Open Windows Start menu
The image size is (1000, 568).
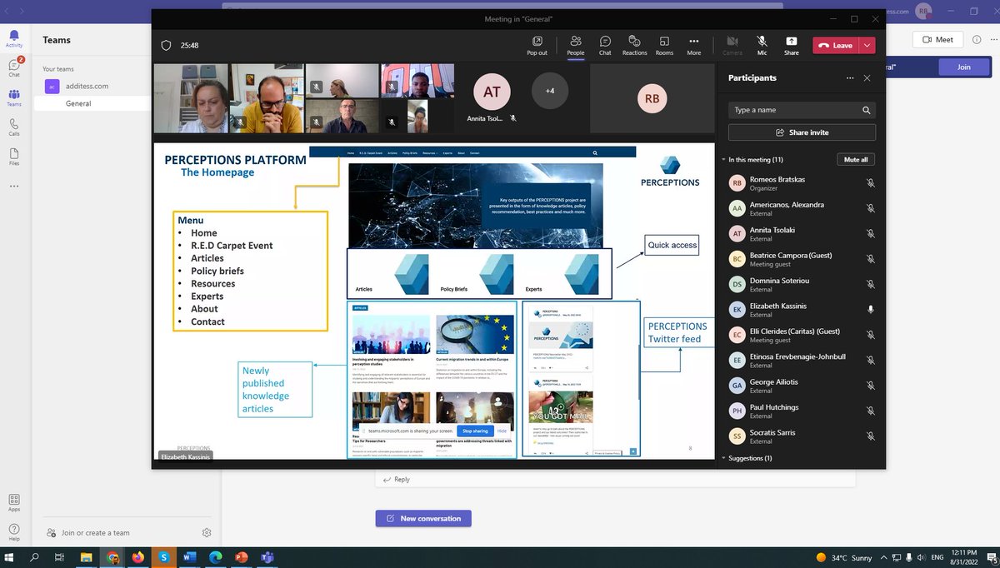coord(10,557)
